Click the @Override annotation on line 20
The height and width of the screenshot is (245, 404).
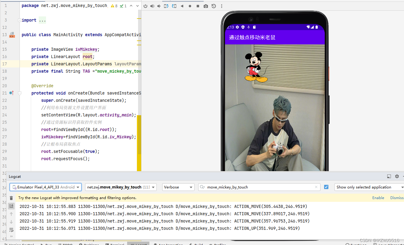42,86
